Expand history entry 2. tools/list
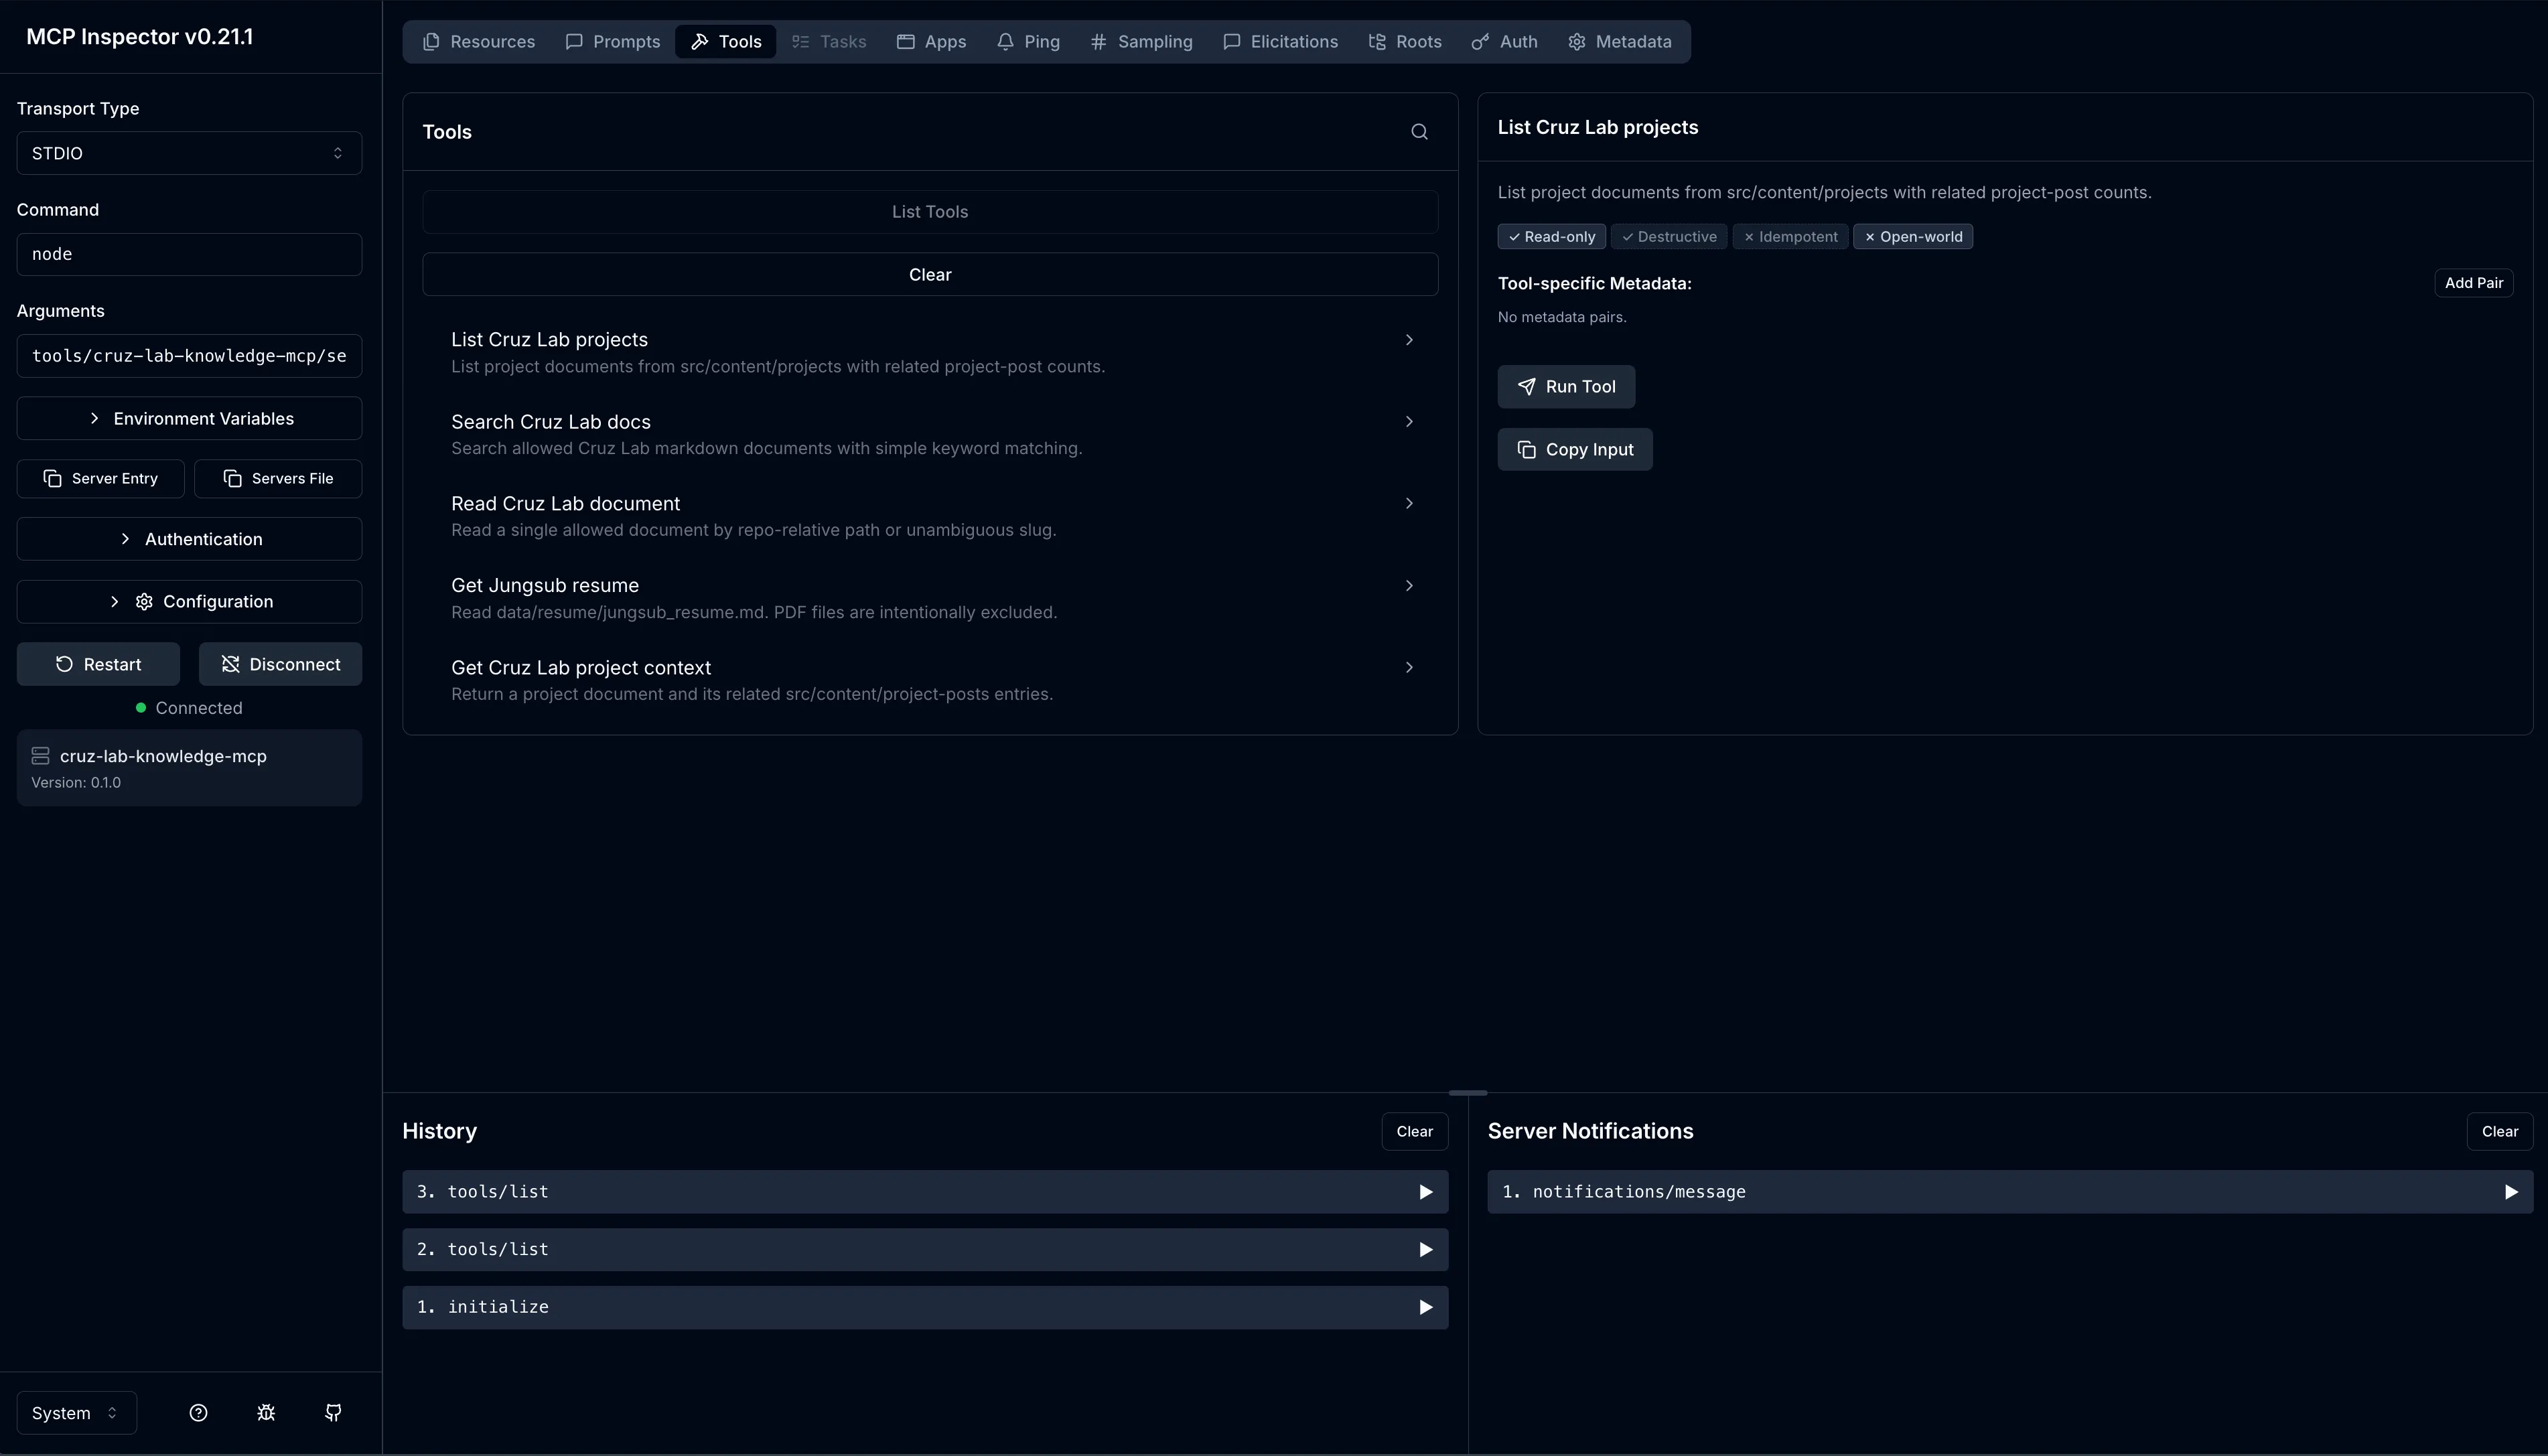 pos(925,1250)
